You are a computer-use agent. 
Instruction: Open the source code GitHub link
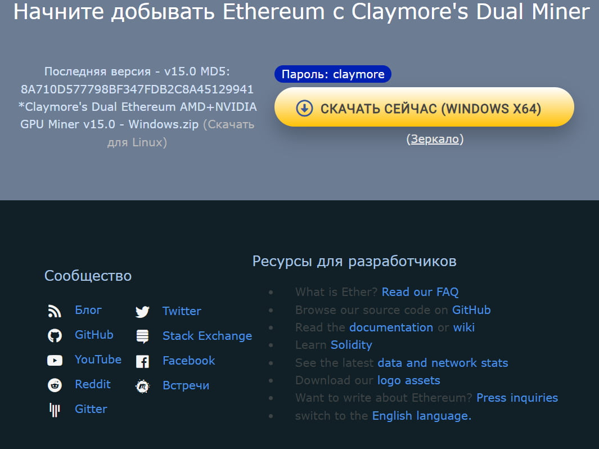click(471, 310)
